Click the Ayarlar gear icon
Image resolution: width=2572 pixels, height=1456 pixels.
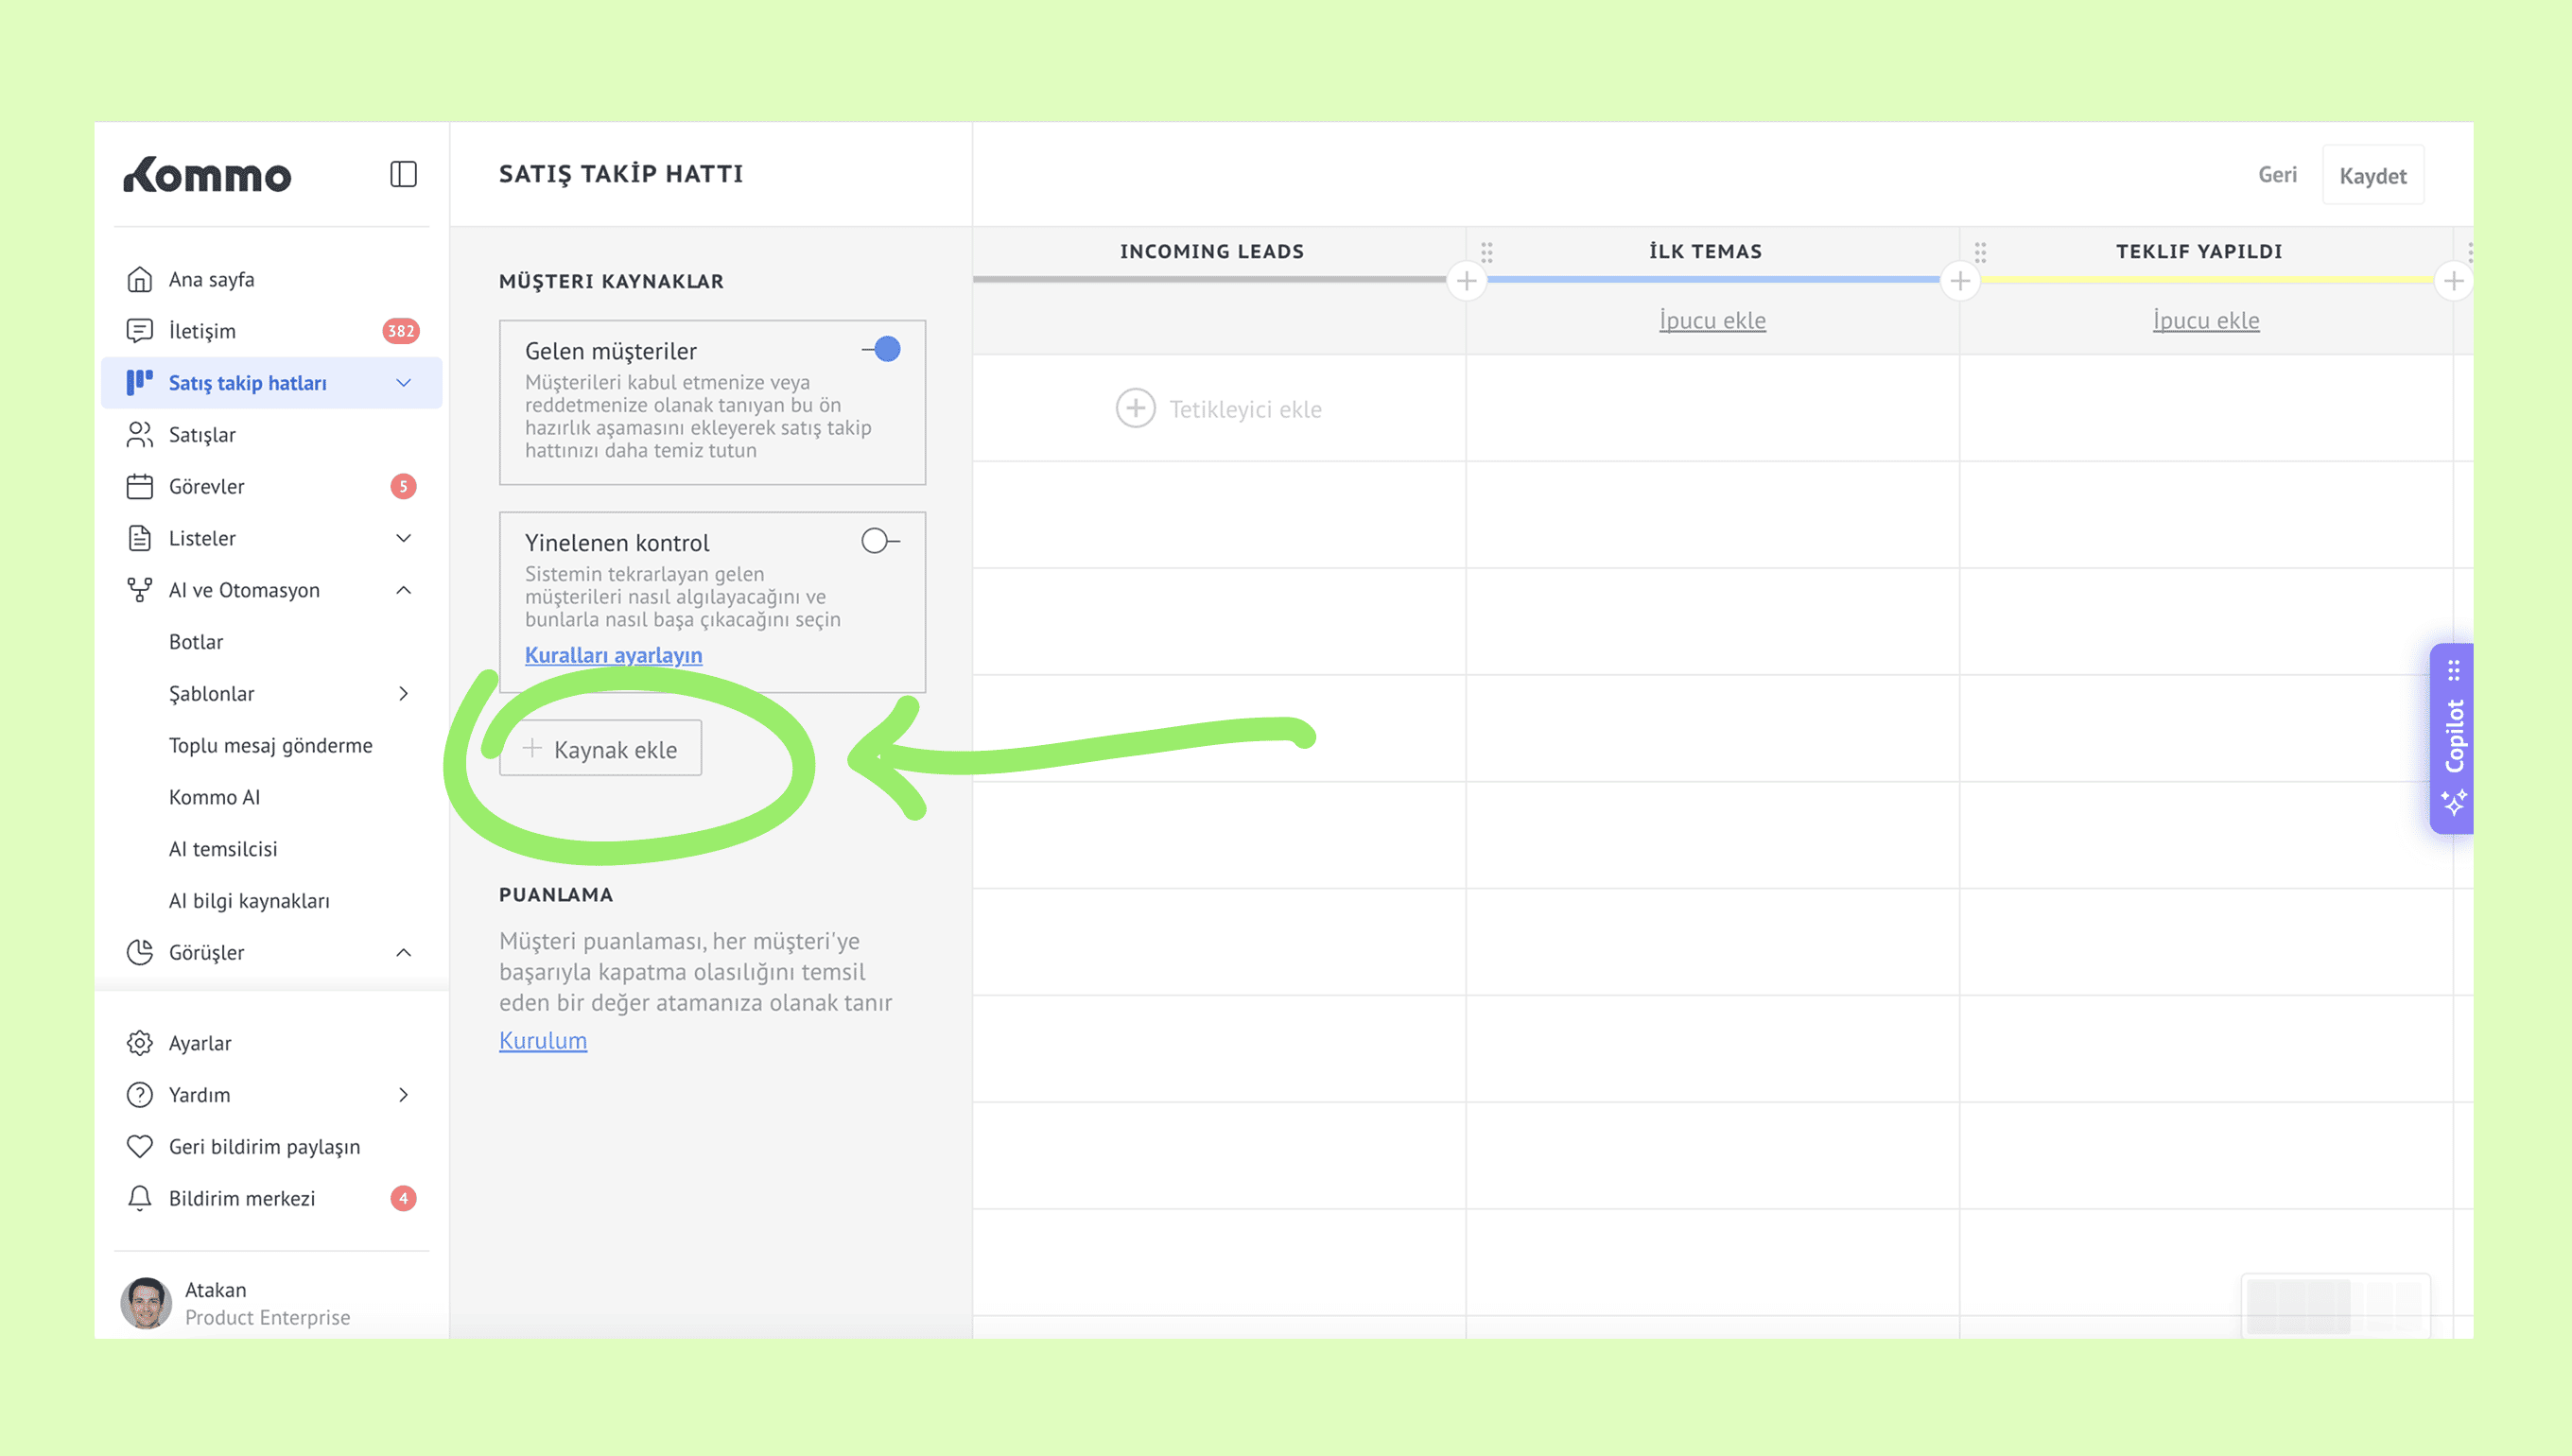coord(140,1043)
